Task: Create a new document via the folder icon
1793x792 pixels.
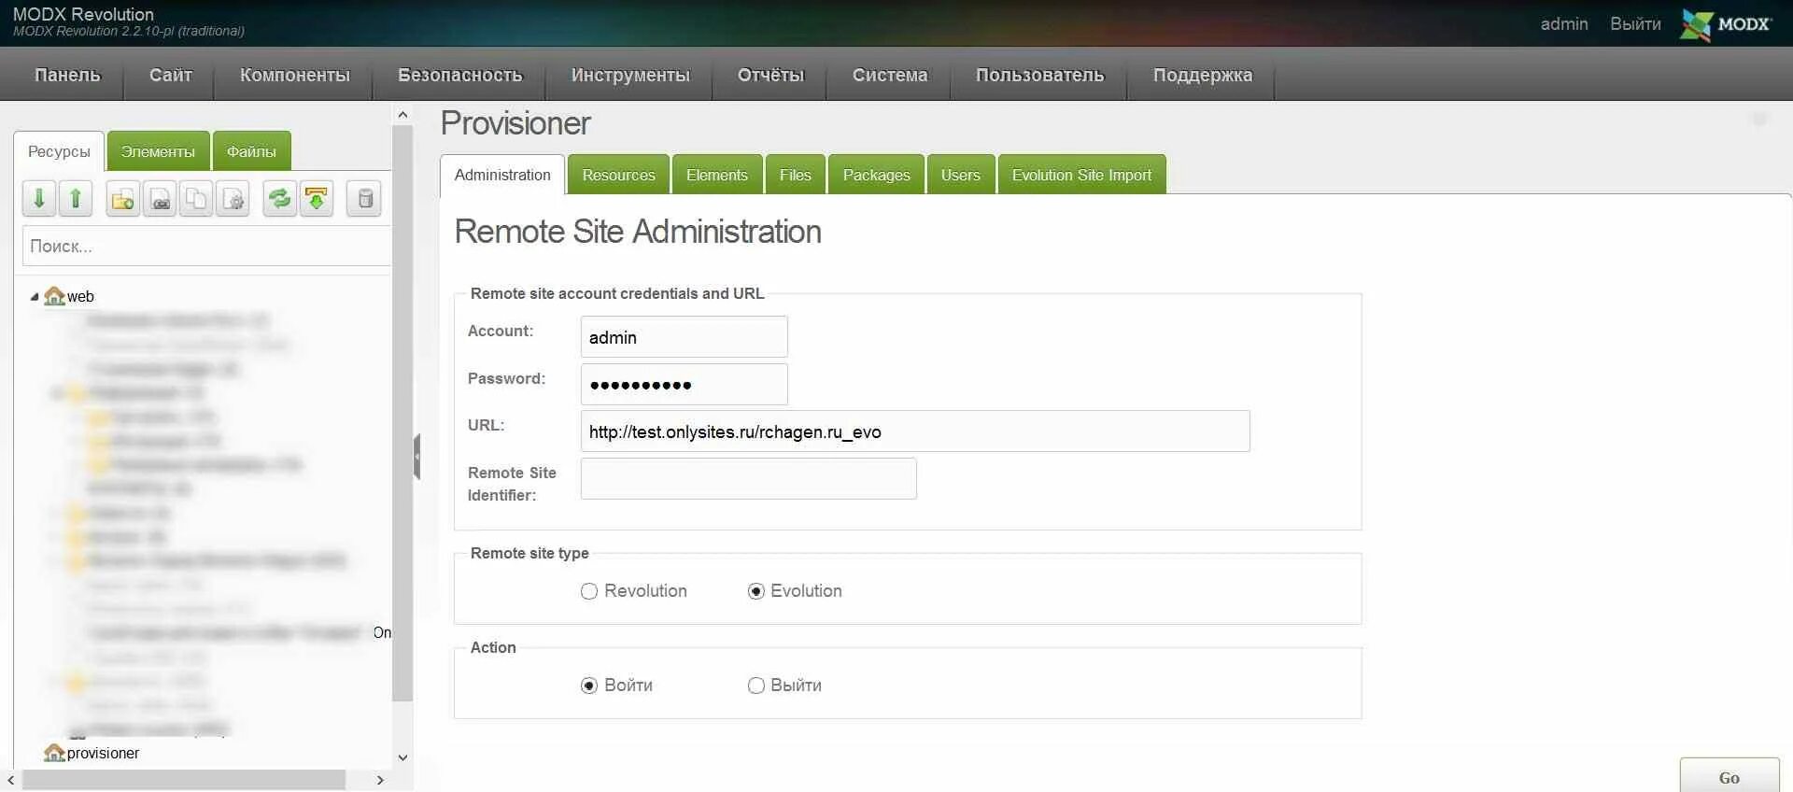Action: [122, 199]
